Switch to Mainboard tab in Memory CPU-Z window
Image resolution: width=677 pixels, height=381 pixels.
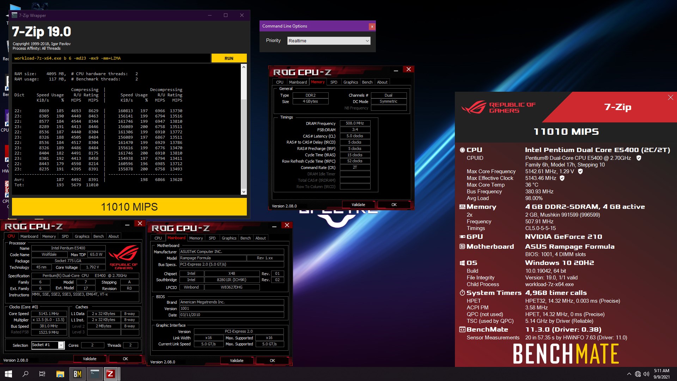pyautogui.click(x=298, y=82)
